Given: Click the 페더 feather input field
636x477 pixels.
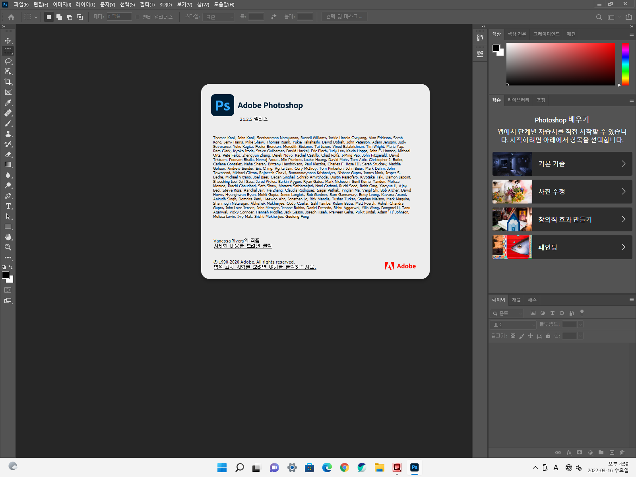Looking at the screenshot, I should point(119,17).
